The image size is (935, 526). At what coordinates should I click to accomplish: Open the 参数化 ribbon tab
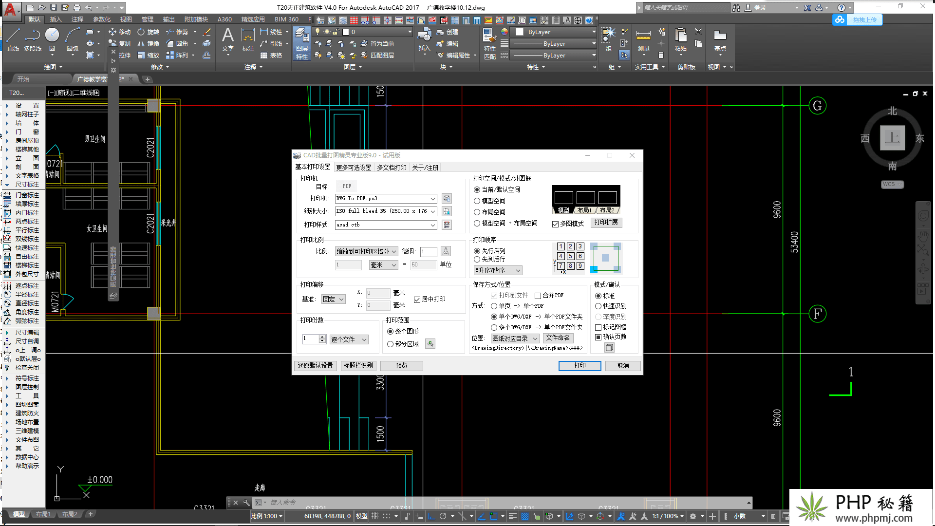click(102, 19)
